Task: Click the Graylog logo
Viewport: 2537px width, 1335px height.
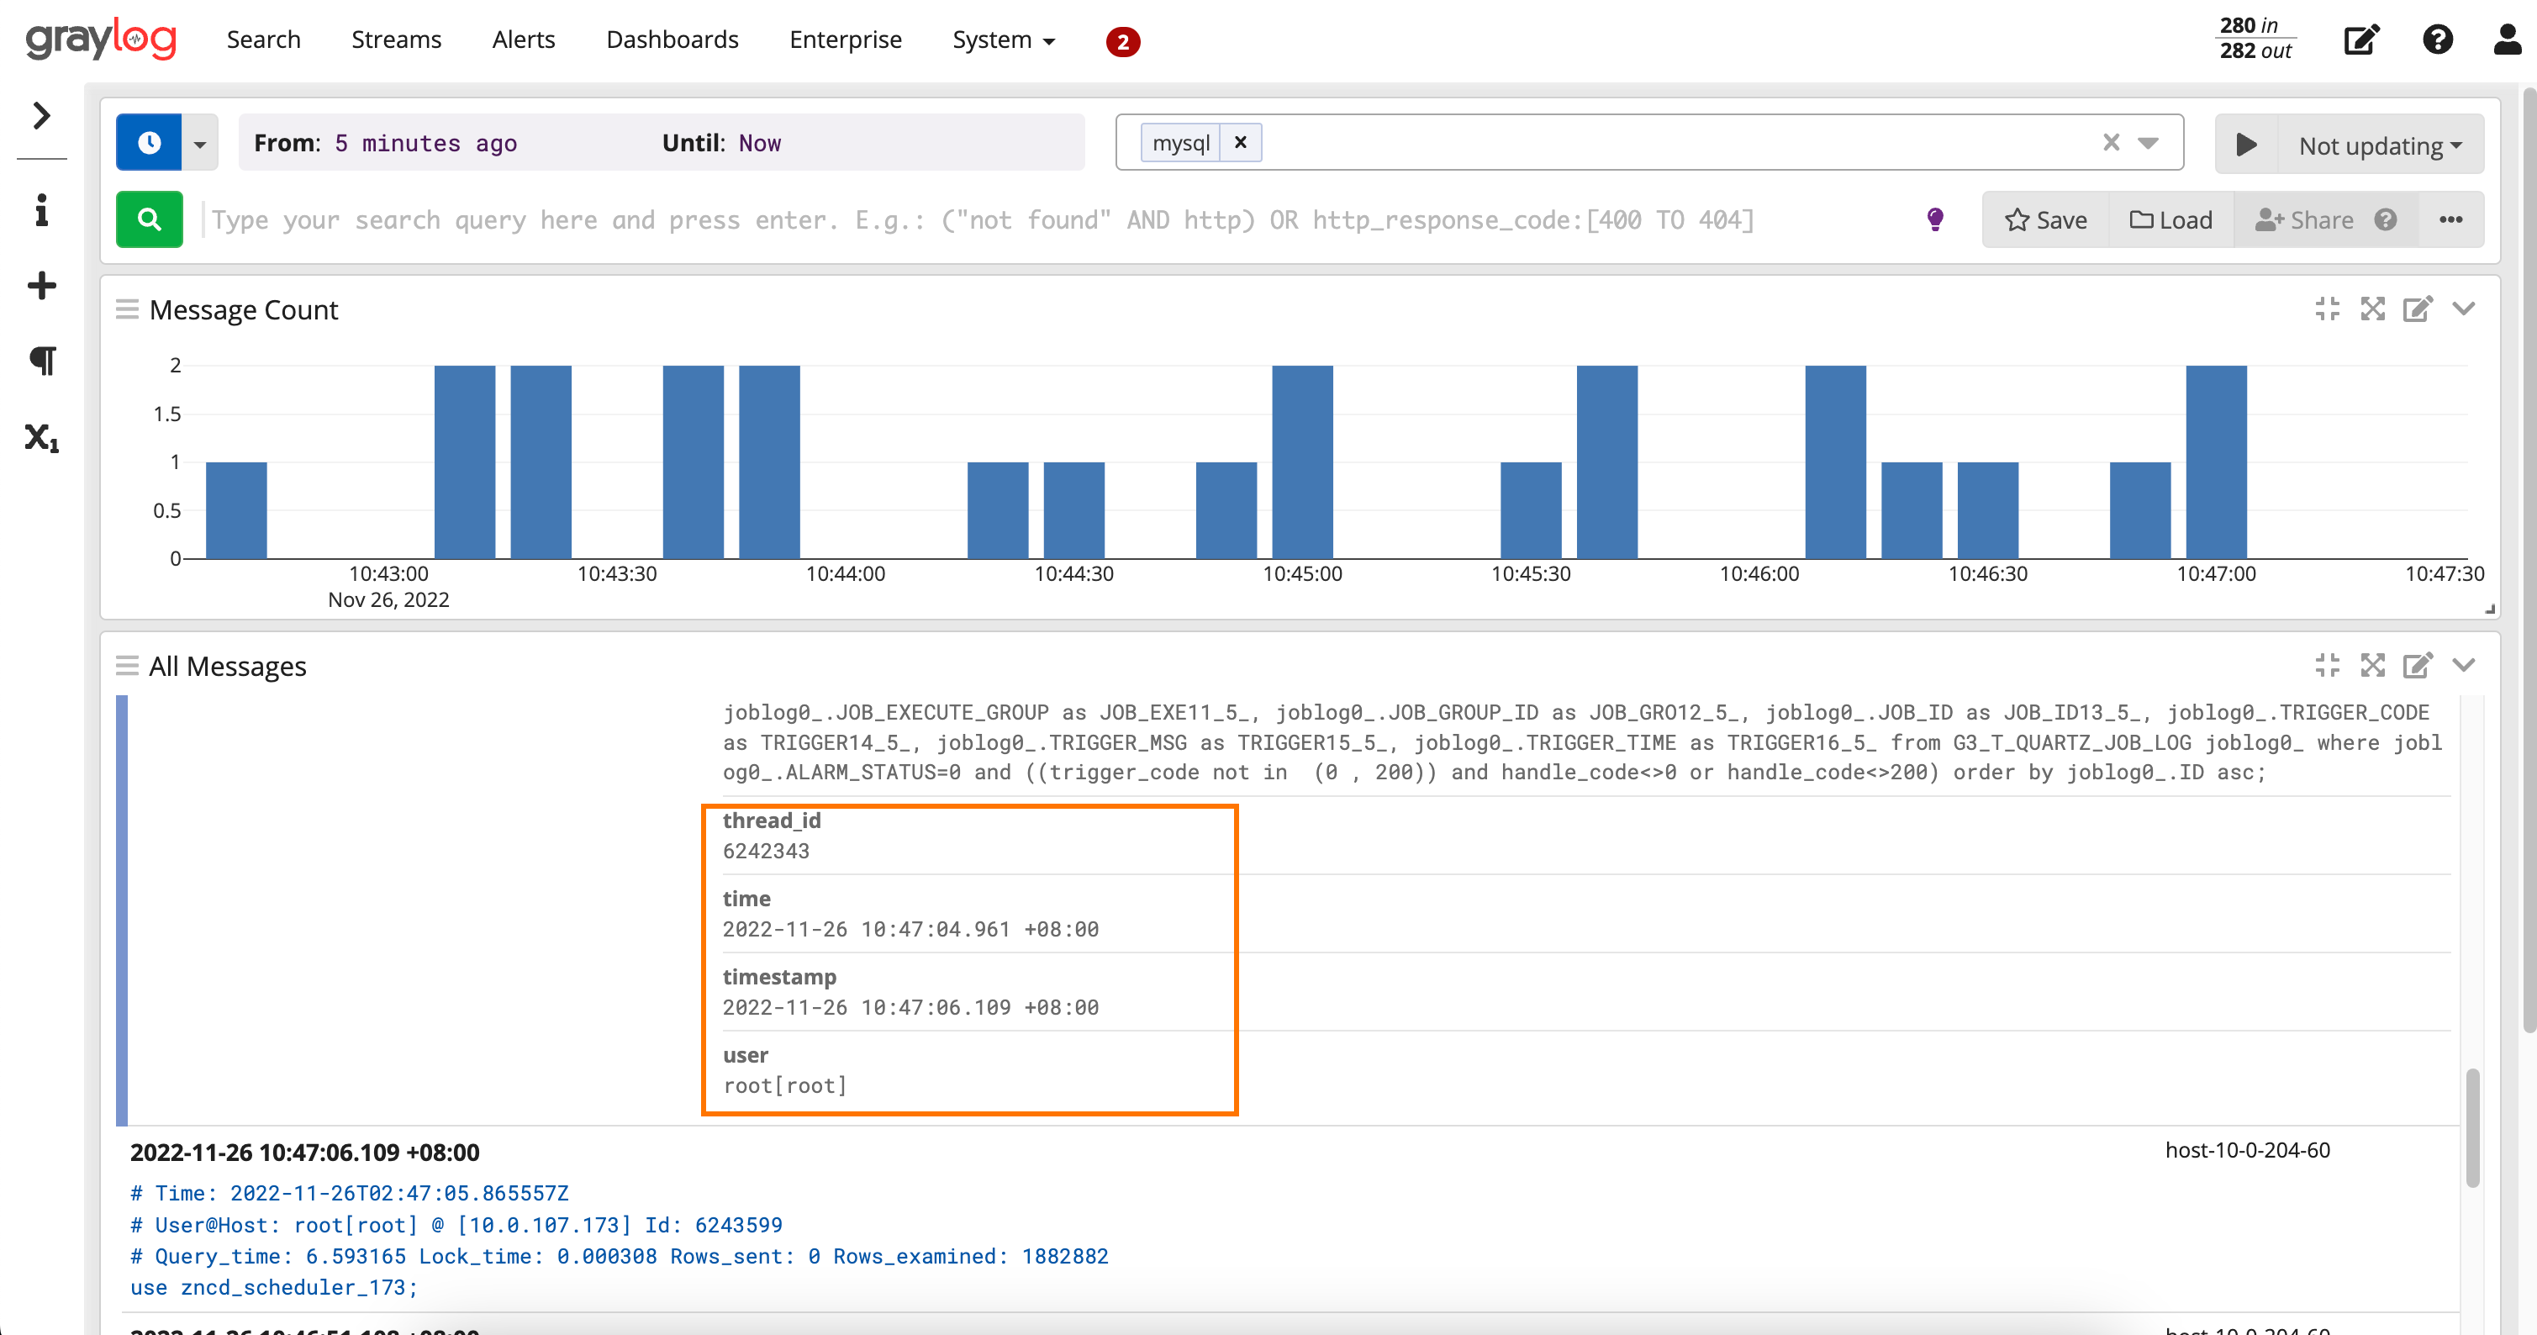Action: (101, 40)
